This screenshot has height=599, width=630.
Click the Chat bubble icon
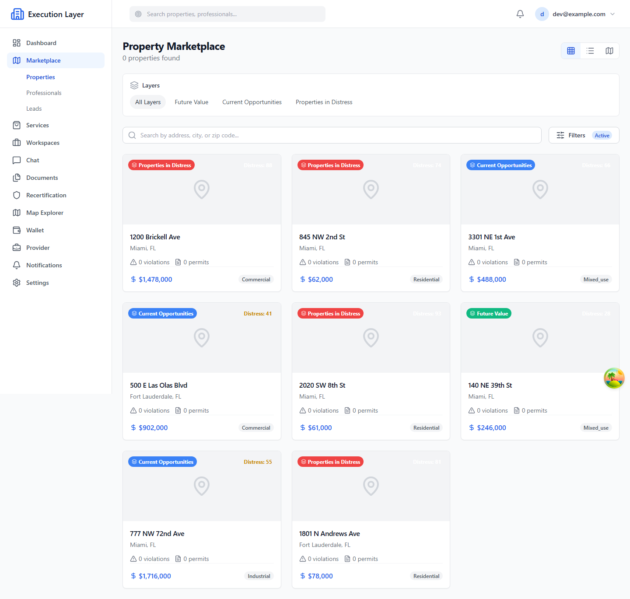pyautogui.click(x=17, y=160)
